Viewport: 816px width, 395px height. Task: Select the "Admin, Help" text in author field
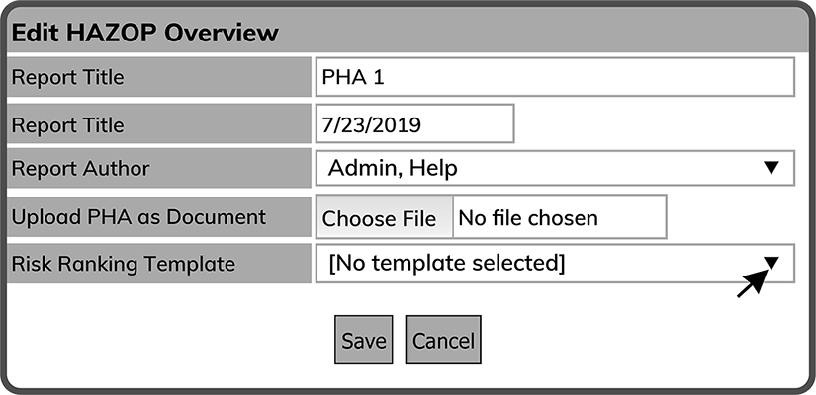(x=393, y=169)
